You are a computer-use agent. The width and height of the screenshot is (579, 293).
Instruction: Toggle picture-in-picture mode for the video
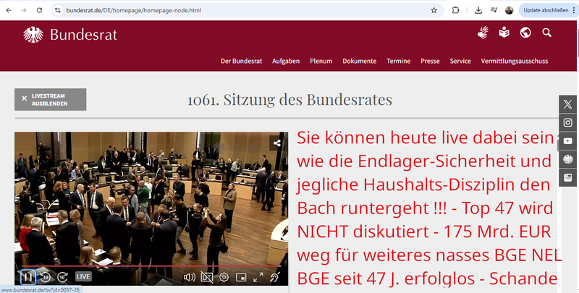241,276
